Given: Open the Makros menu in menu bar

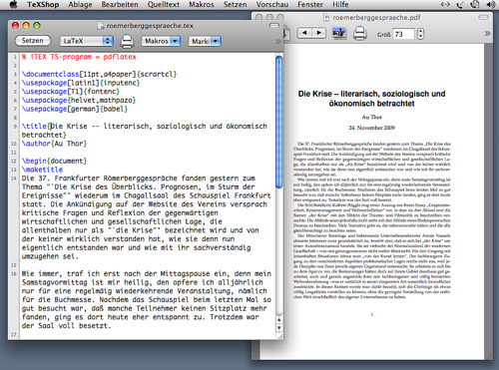Looking at the screenshot, I should point(202,5).
